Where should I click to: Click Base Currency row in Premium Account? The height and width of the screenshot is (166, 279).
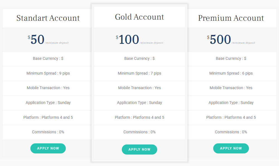(231, 59)
